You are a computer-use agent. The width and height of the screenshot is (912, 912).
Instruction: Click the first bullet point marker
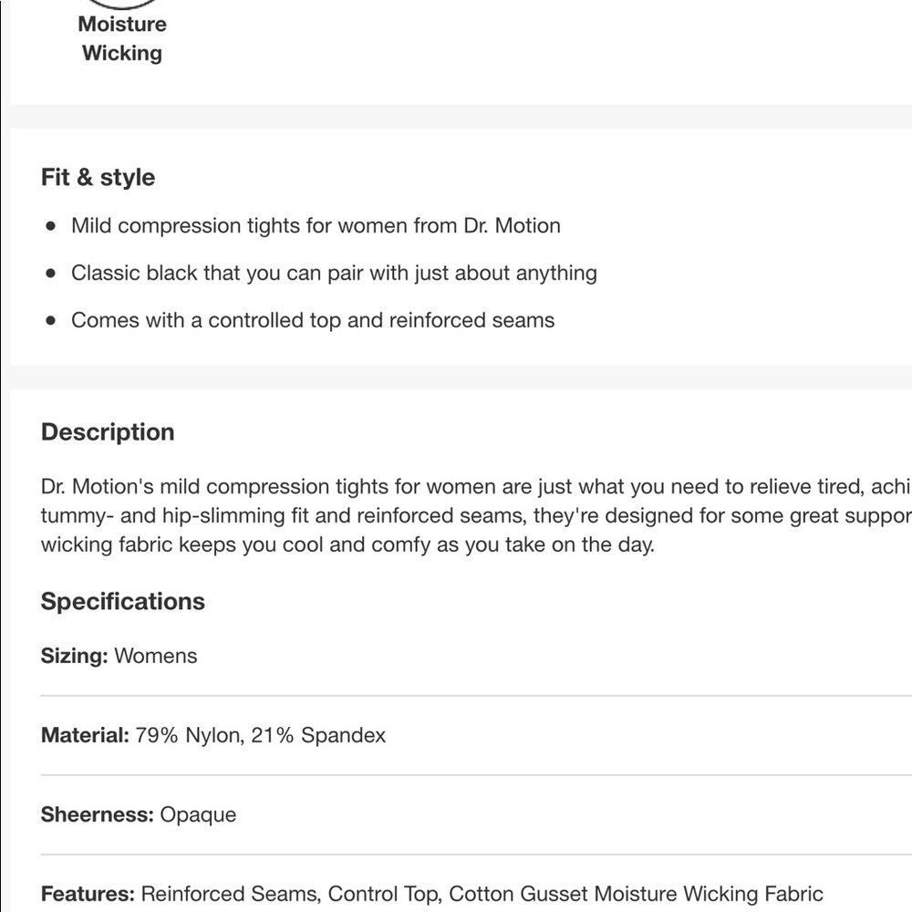[50, 225]
